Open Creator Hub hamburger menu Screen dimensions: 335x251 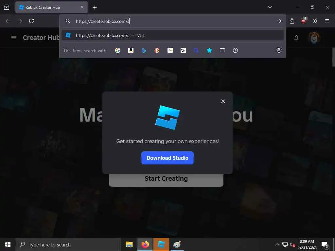pyautogui.click(x=14, y=38)
